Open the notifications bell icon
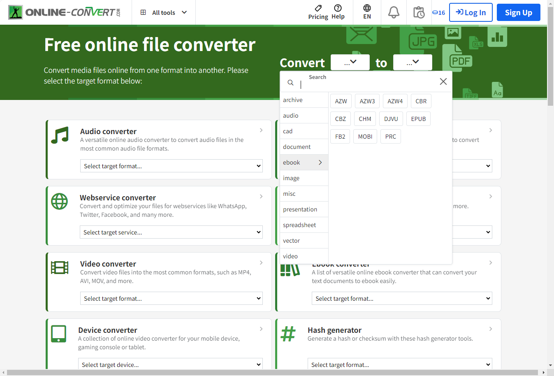Screen dimensions: 554x376 pyautogui.click(x=394, y=12)
